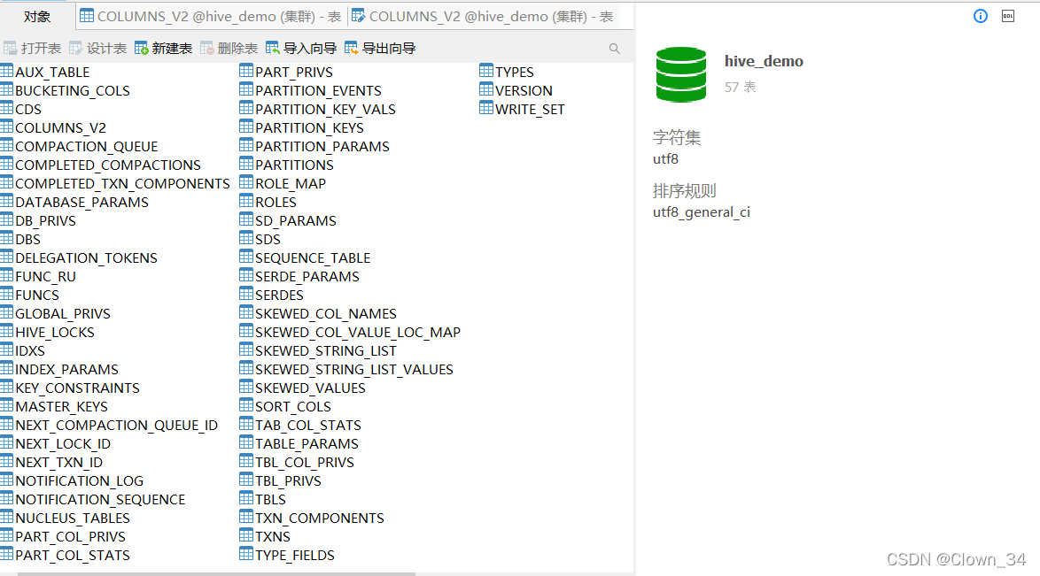Select the DBS table icon
This screenshot has height=576, width=1040.
(x=6, y=237)
